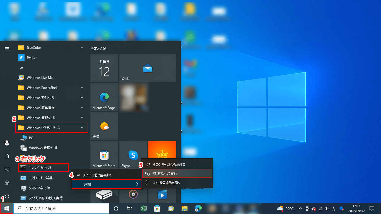The image size is (381, 214).
Task: Open Windows 管理ツール item under system tools
Action: click(52, 148)
